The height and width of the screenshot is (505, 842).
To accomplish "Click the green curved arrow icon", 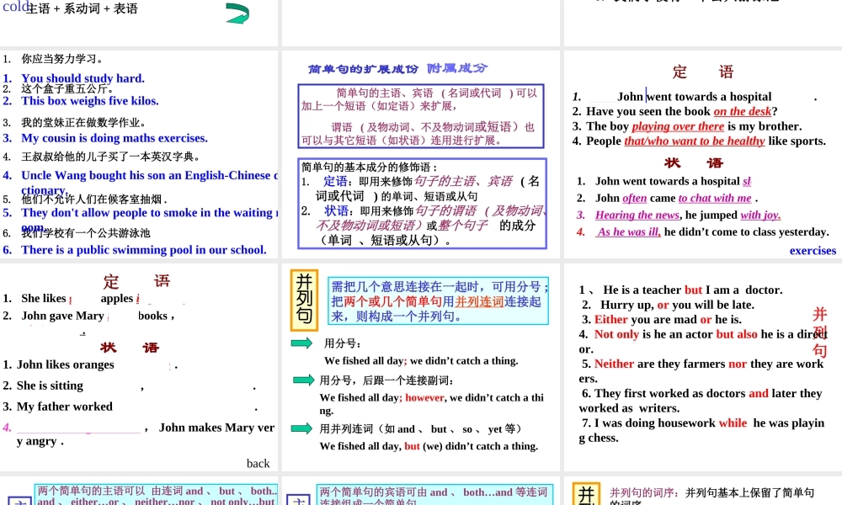I will point(237,14).
